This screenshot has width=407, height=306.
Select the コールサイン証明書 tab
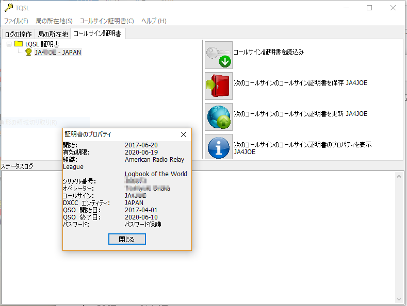point(97,33)
